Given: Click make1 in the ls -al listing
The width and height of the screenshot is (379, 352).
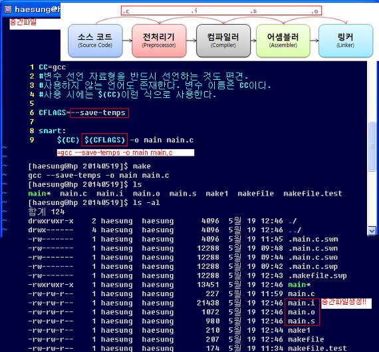Looking at the screenshot, I should [x=299, y=330].
